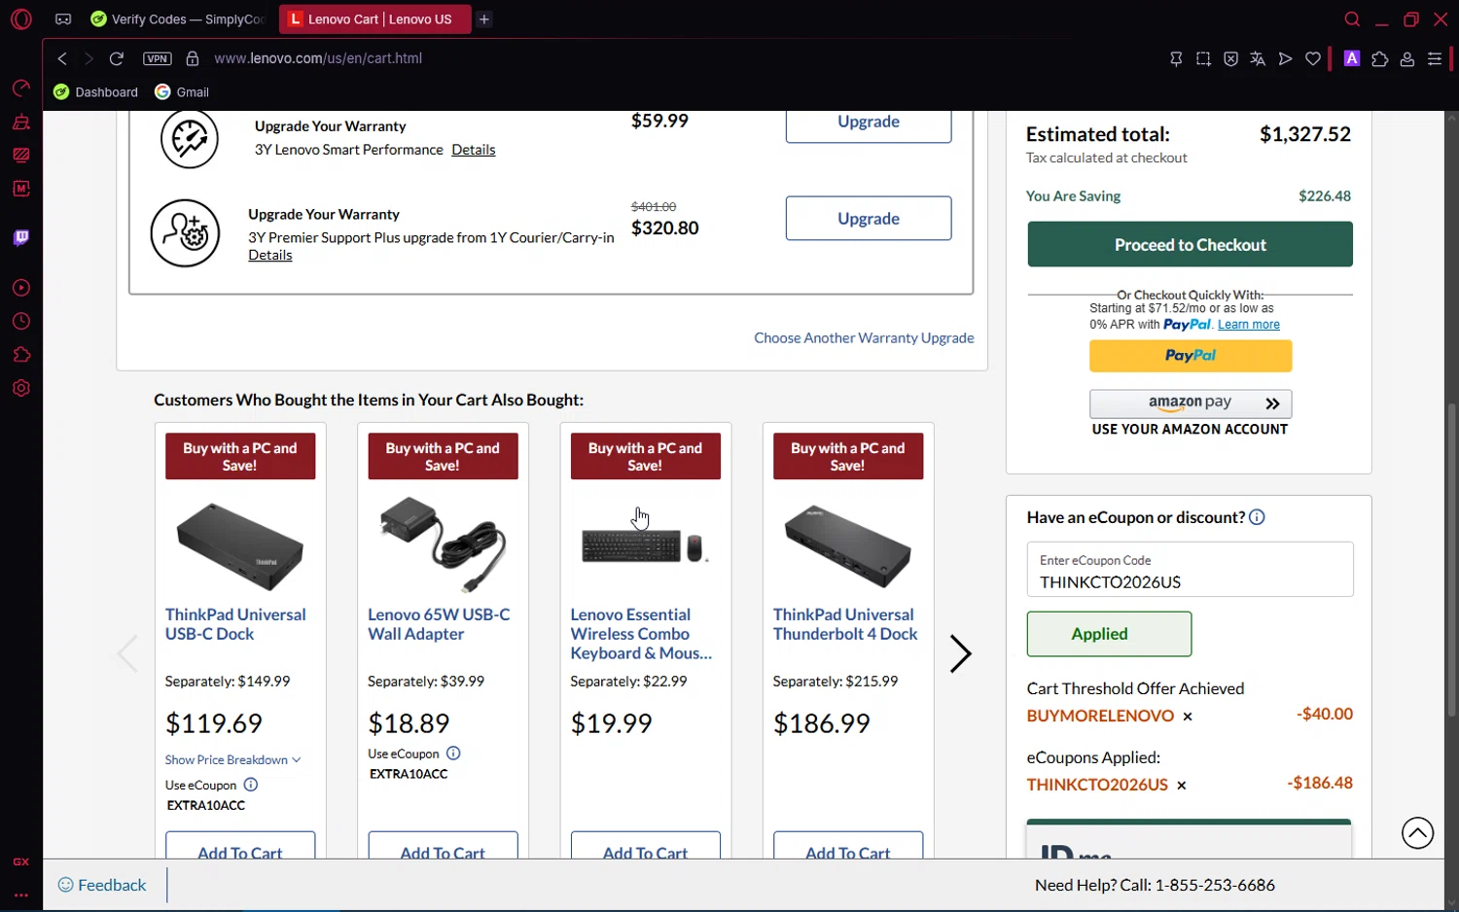
Task: Expand Show Price Breakdown for USB-C Dock
Action: click(232, 759)
